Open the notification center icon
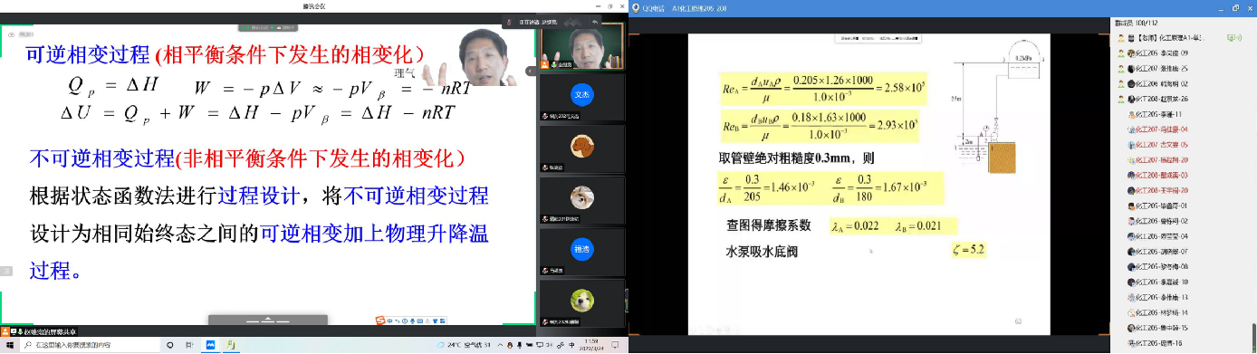Screen dimensions: 1257x354 616,345
